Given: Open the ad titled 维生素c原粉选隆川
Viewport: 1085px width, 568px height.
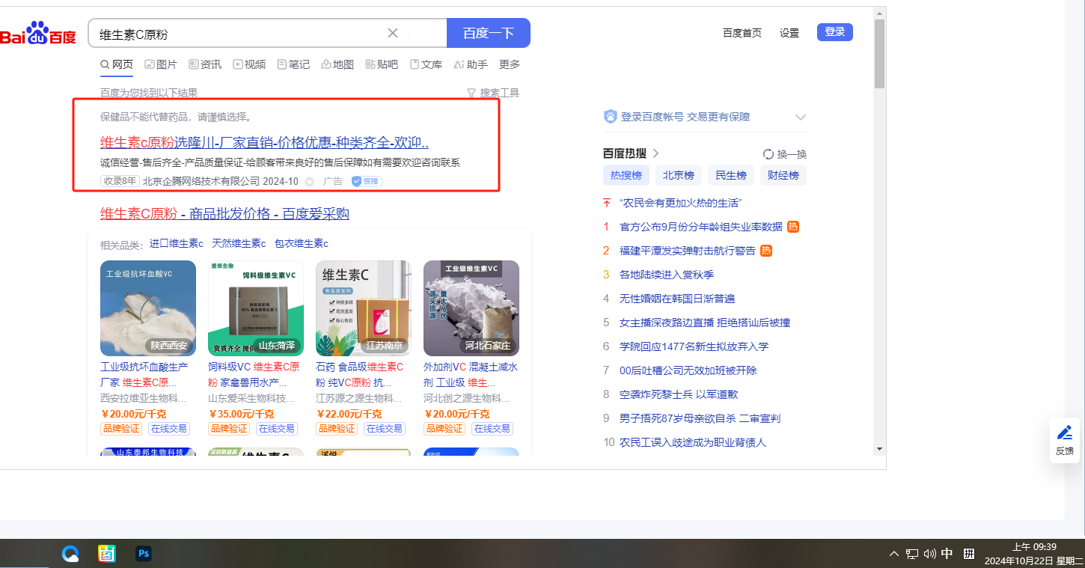Looking at the screenshot, I should [264, 142].
